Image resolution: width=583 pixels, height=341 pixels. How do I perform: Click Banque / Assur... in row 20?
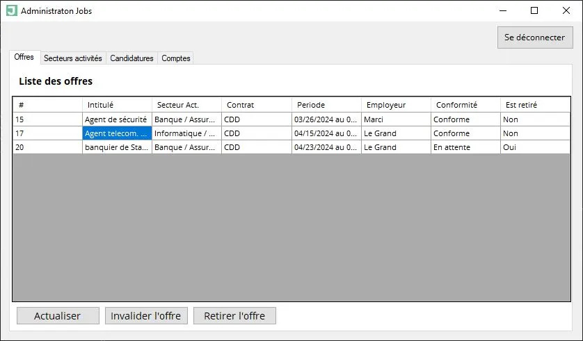click(x=186, y=147)
